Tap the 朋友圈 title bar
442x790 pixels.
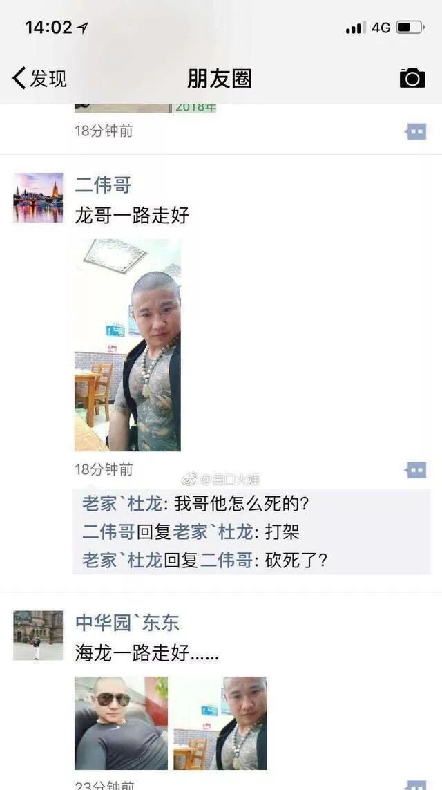pyautogui.click(x=220, y=79)
